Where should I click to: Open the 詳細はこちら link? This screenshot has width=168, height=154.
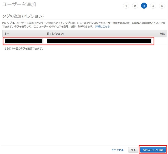point(103,26)
